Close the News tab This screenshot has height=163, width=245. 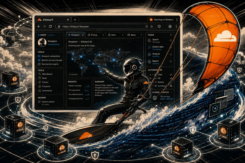click(x=141, y=35)
